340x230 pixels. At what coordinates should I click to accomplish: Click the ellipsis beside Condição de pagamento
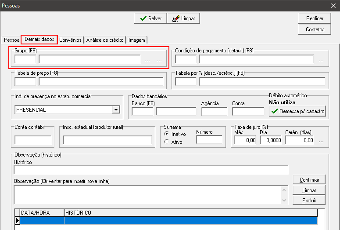321,60
